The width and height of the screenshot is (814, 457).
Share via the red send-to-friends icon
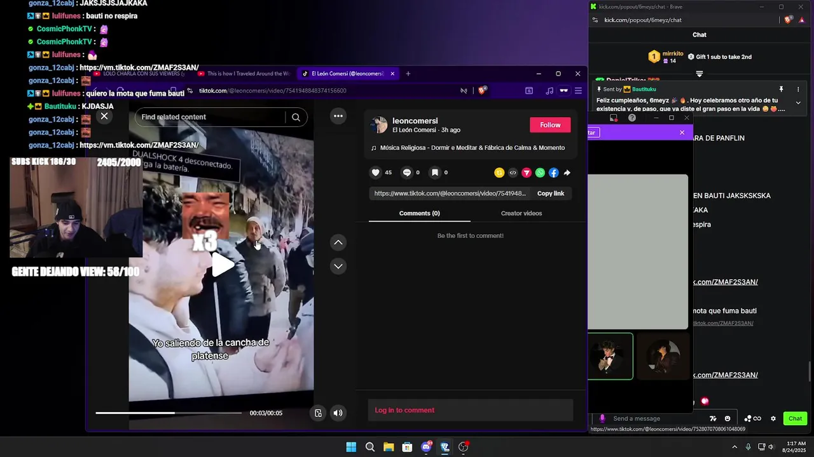coord(527,173)
